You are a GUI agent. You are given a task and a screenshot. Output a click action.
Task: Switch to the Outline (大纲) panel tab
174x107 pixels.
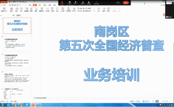tap(13, 15)
